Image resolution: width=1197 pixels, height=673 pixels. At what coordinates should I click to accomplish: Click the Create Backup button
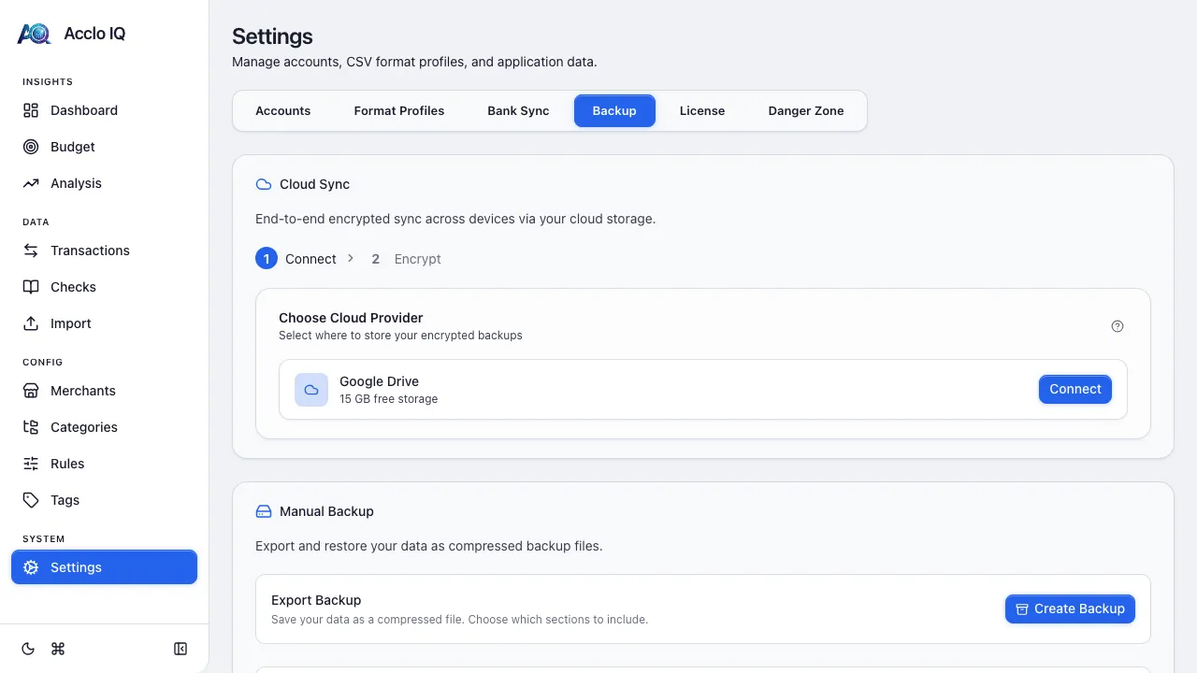click(x=1070, y=609)
